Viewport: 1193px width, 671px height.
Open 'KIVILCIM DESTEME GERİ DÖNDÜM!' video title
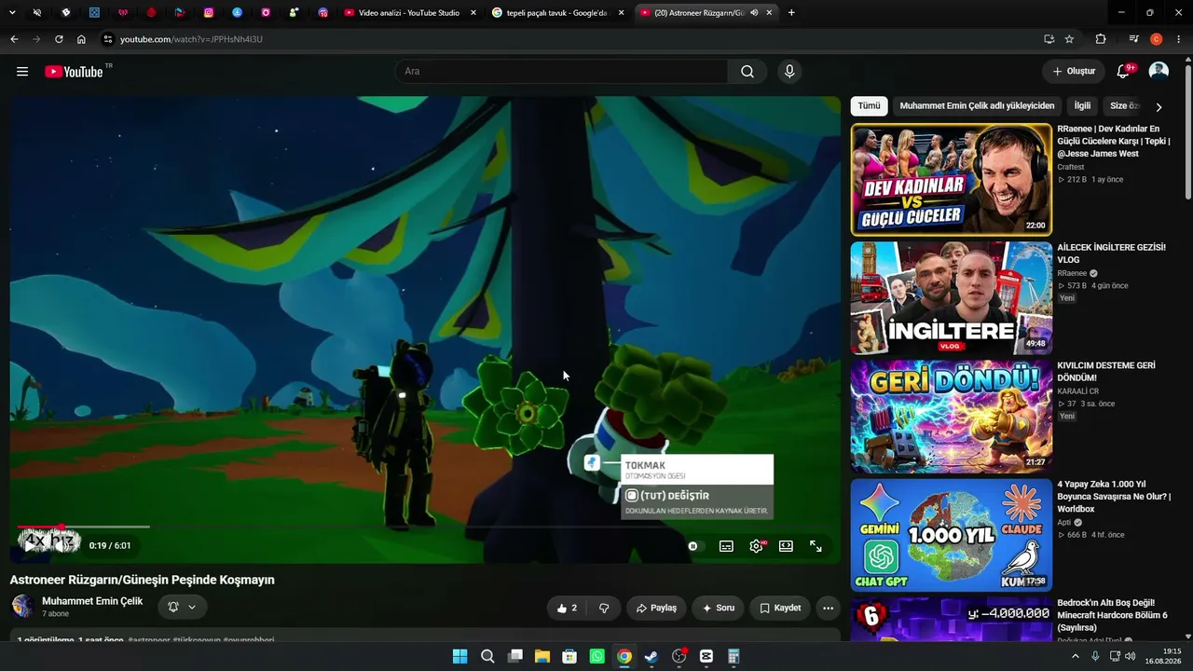[1106, 372]
